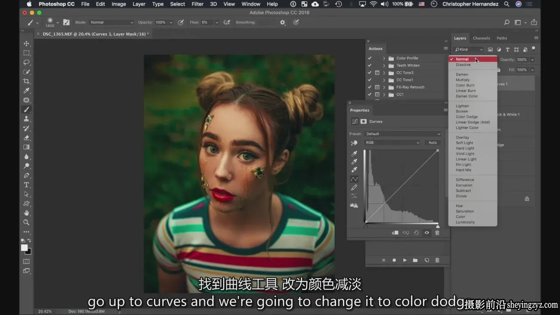Select the Crop tool
Viewport: 560px width, 315px height.
point(26,81)
